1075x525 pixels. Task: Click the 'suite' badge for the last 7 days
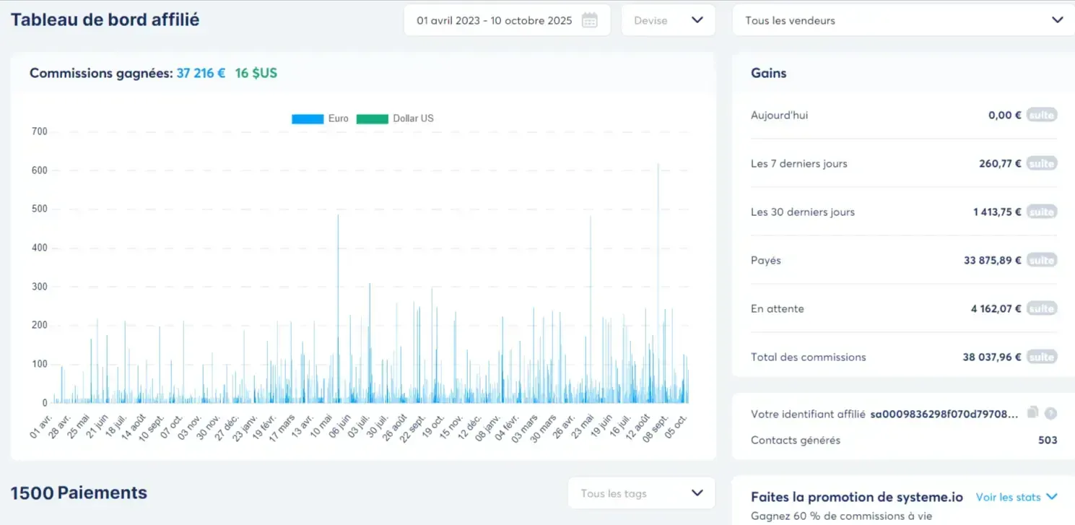click(1041, 164)
